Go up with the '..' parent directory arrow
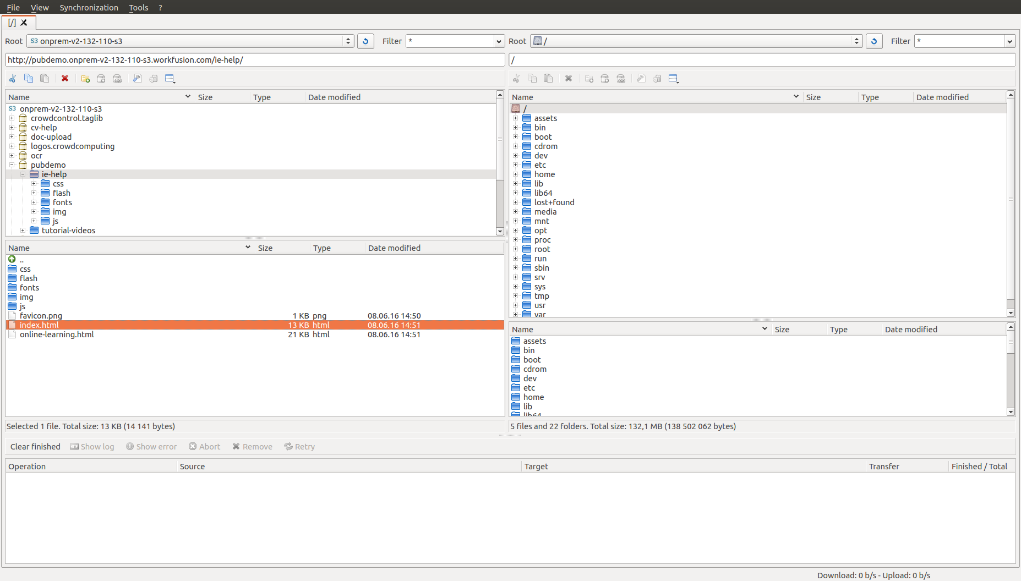The height and width of the screenshot is (581, 1021). tap(12, 259)
